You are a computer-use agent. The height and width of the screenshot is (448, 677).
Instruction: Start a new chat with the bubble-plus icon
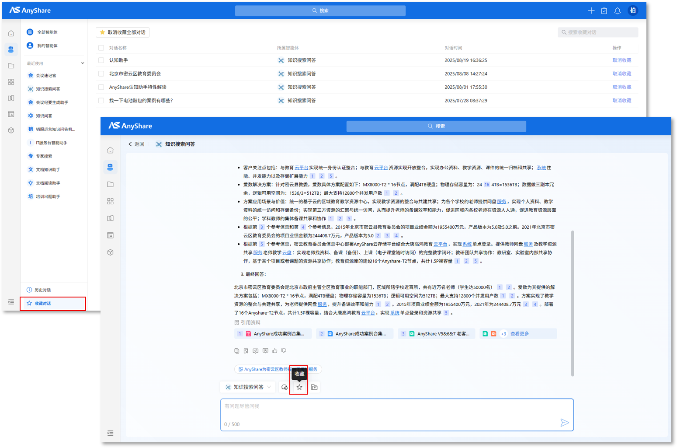pos(285,387)
